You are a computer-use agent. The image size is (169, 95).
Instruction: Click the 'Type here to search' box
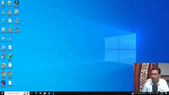click(17, 93)
